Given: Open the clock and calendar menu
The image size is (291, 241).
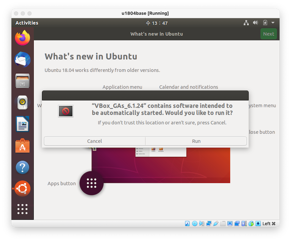Looking at the screenshot, I should (x=156, y=23).
